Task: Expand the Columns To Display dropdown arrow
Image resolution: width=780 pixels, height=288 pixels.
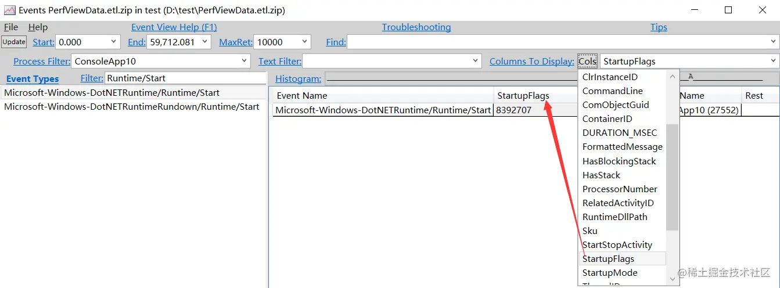Action: click(773, 61)
